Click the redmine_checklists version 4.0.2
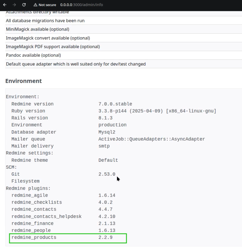The width and height of the screenshot is (242, 249). click(x=105, y=202)
